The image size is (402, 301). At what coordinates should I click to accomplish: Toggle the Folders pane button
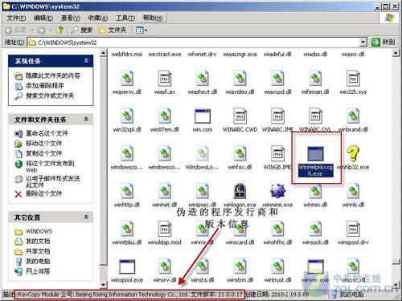pyautogui.click(x=112, y=30)
